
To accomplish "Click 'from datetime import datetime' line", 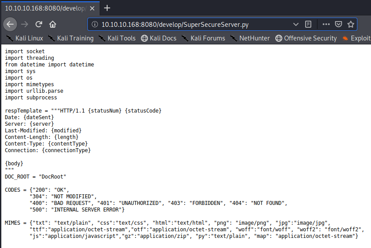I will (50, 65).
